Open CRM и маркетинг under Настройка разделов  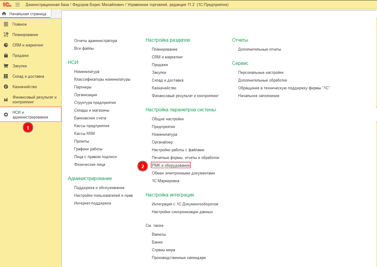click(x=167, y=57)
